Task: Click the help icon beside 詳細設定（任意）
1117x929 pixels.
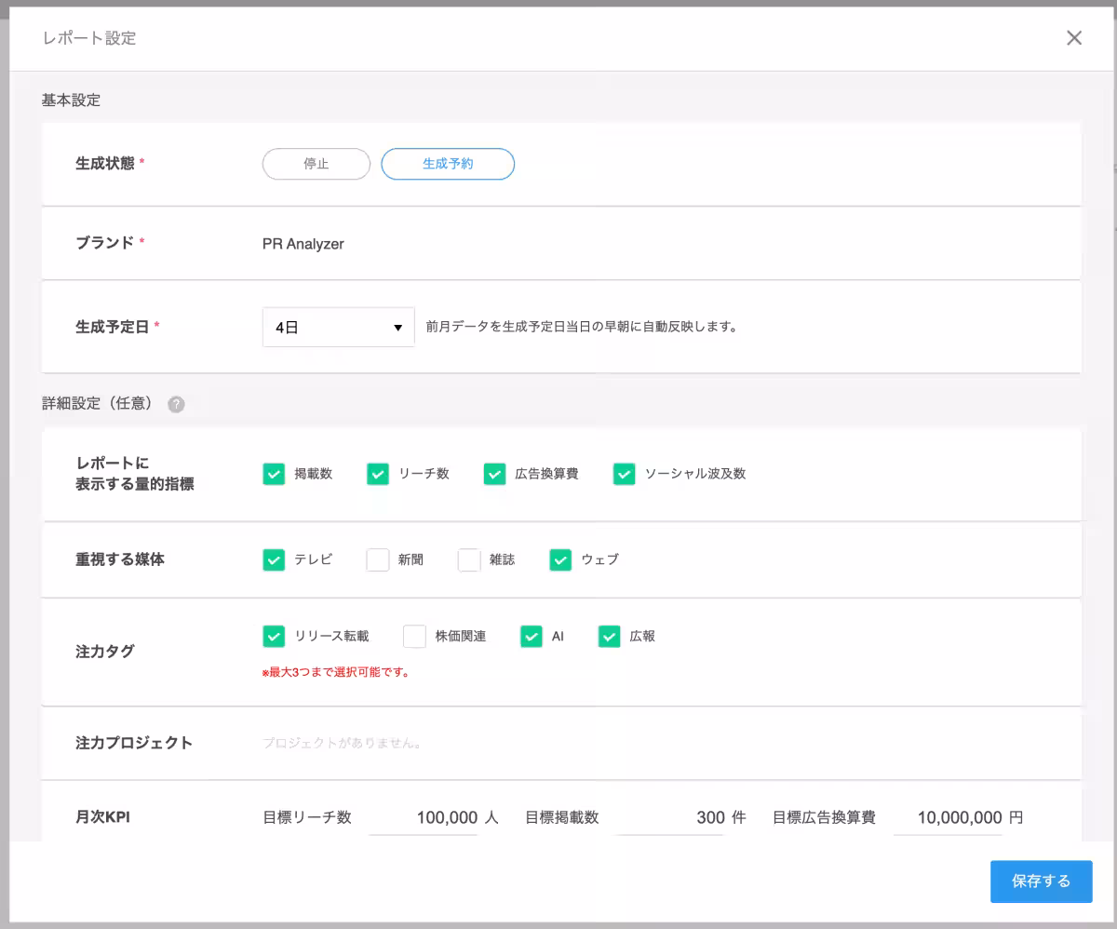Action: (x=176, y=405)
